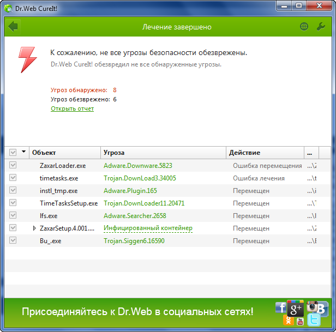Open Adware.Downware.5823 threat link

click(138, 166)
